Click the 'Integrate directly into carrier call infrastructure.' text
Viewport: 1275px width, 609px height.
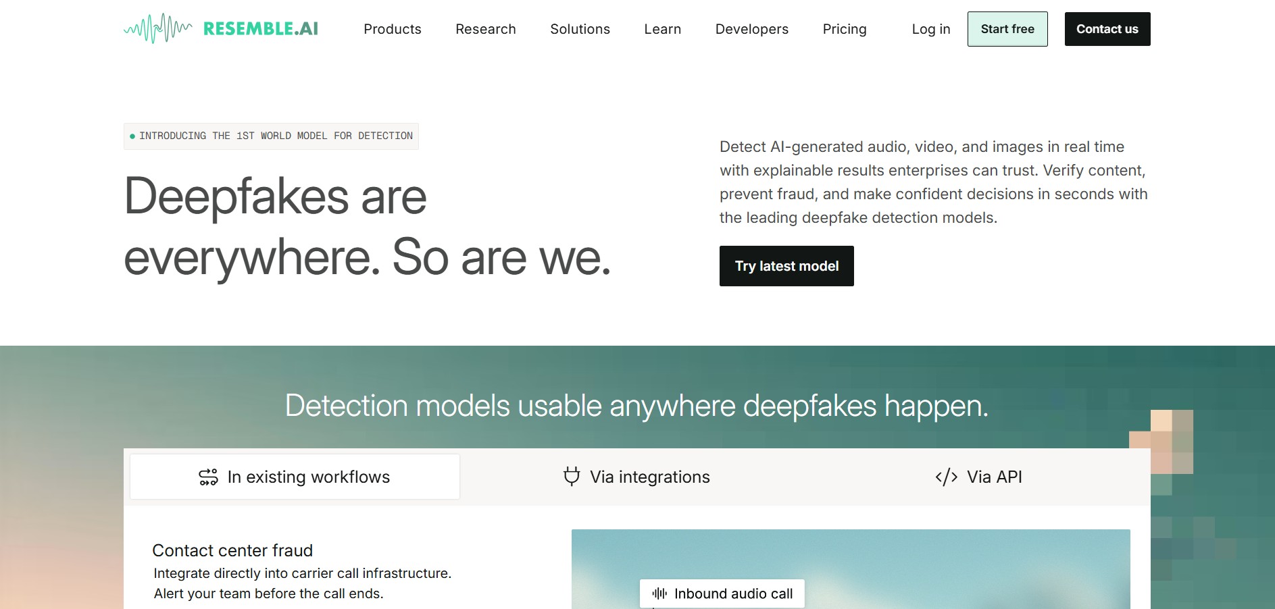click(302, 573)
